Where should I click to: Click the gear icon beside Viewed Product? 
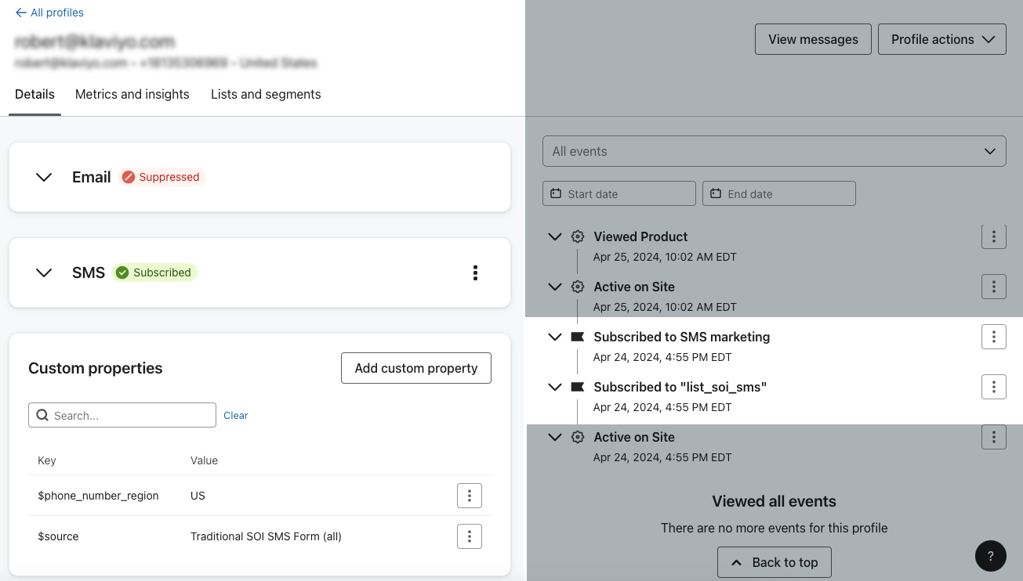pyautogui.click(x=578, y=236)
